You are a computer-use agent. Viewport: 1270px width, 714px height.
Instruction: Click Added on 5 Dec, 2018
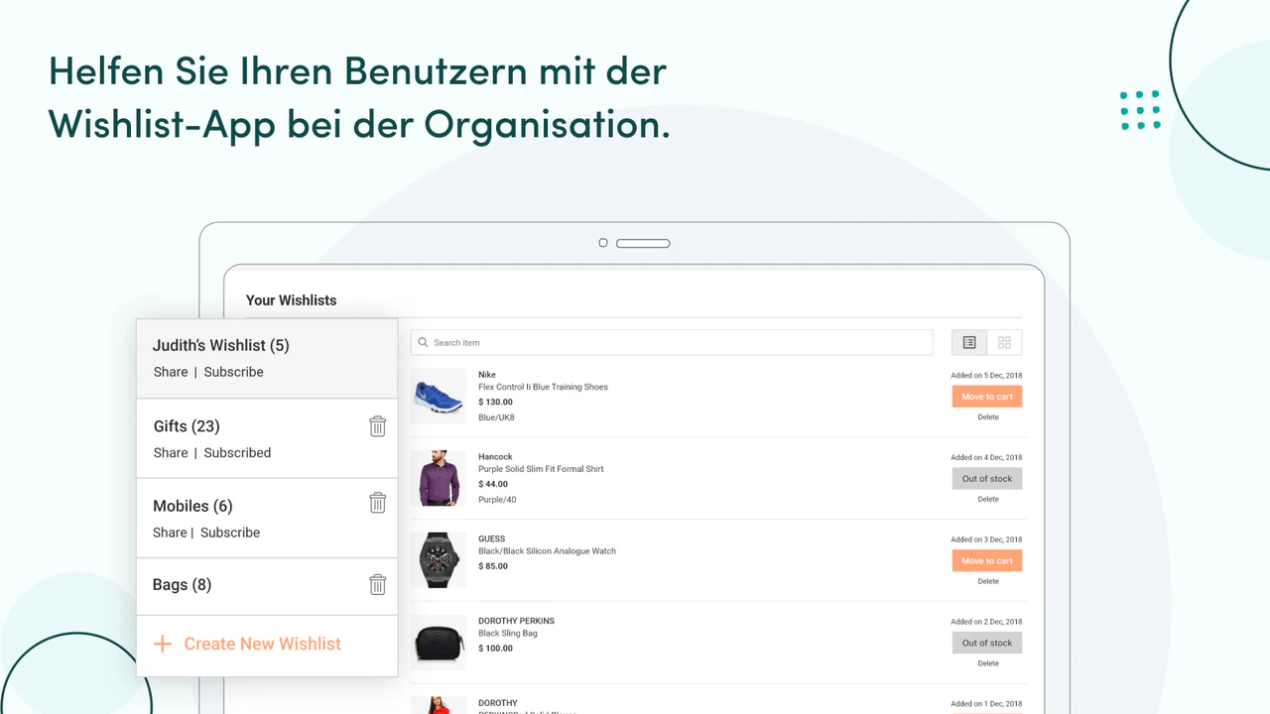(986, 376)
